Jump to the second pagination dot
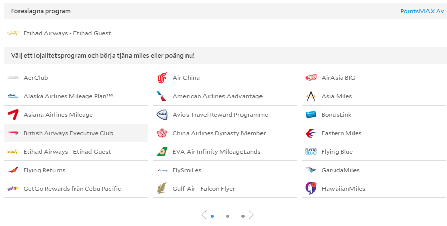The width and height of the screenshot is (447, 226). pyautogui.click(x=228, y=216)
